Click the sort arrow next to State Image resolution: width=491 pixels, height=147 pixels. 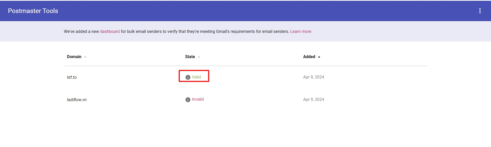[x=199, y=57]
